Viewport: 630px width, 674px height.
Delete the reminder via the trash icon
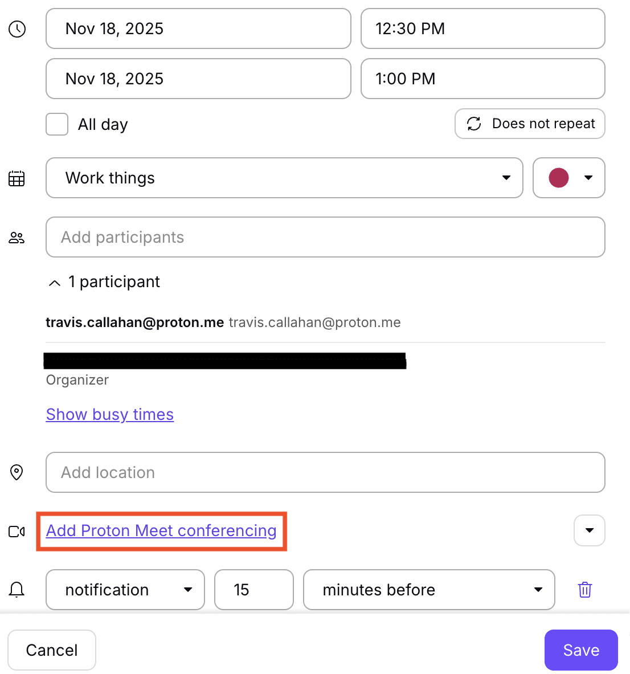(x=584, y=590)
